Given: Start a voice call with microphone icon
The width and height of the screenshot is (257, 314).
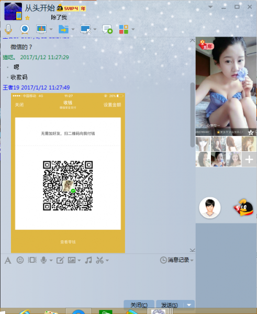Looking at the screenshot, I should 8,29.
